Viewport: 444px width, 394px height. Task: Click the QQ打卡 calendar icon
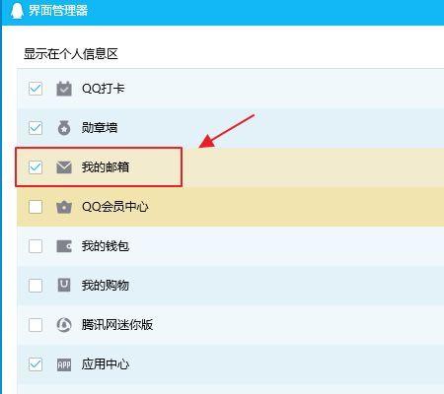coord(64,89)
